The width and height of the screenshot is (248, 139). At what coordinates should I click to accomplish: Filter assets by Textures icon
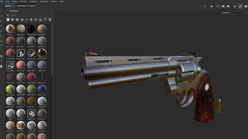tap(36, 20)
